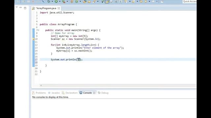The height and width of the screenshot is (118, 211).
Task: Maximize the left side panel
Action: click(x=25, y=8)
